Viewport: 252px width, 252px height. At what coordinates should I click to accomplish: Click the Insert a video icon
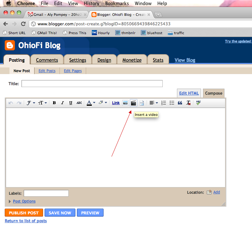coord(133,103)
